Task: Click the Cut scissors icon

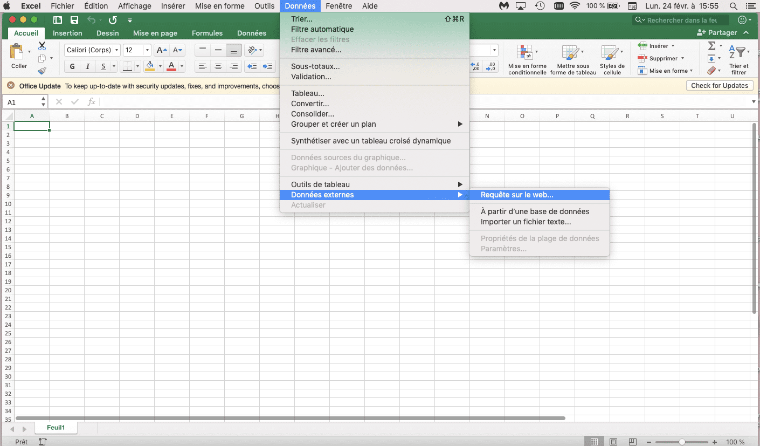Action: [x=42, y=46]
